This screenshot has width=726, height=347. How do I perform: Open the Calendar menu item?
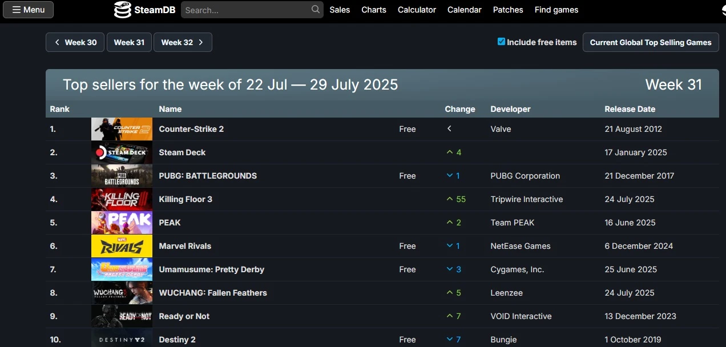pyautogui.click(x=465, y=10)
